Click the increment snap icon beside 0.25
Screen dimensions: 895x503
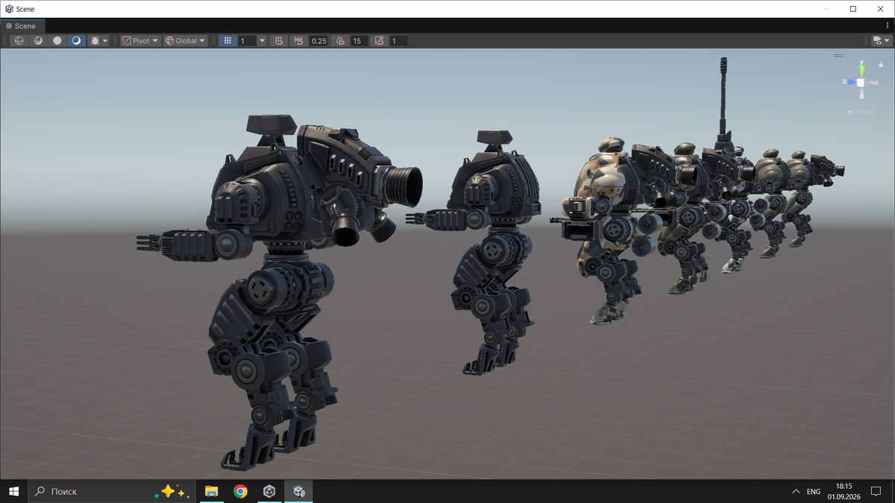pos(300,41)
